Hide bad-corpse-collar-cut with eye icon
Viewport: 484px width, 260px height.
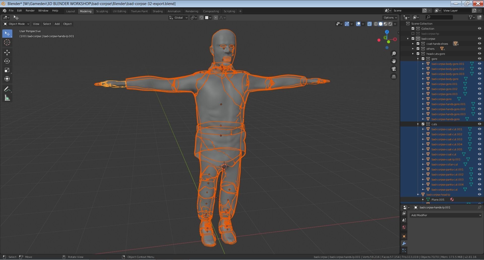coord(479,164)
